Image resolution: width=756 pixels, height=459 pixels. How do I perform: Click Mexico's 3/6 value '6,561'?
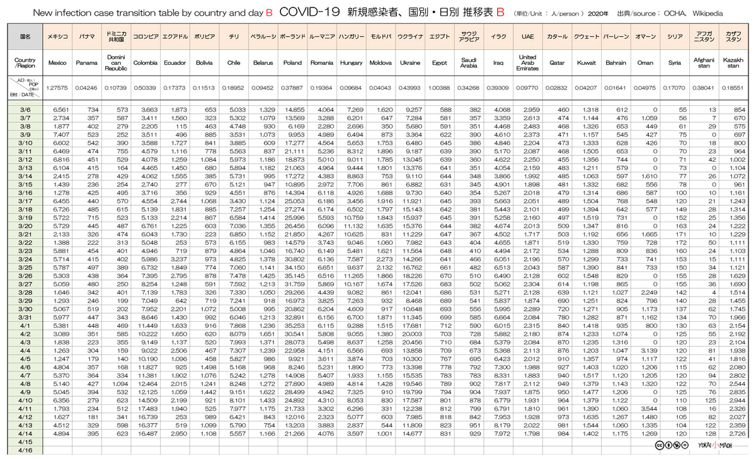pos(61,110)
